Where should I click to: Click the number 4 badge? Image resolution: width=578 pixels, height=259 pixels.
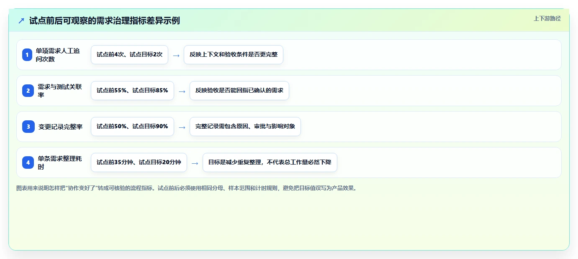tap(28, 163)
